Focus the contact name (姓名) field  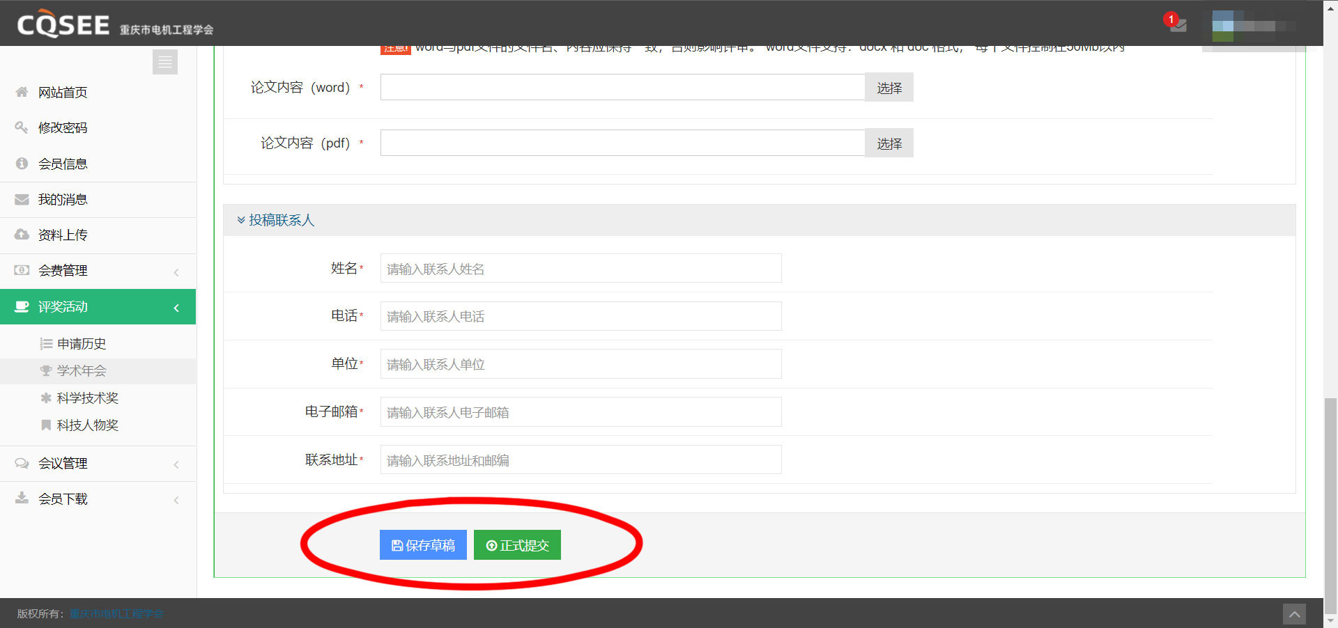click(x=580, y=268)
